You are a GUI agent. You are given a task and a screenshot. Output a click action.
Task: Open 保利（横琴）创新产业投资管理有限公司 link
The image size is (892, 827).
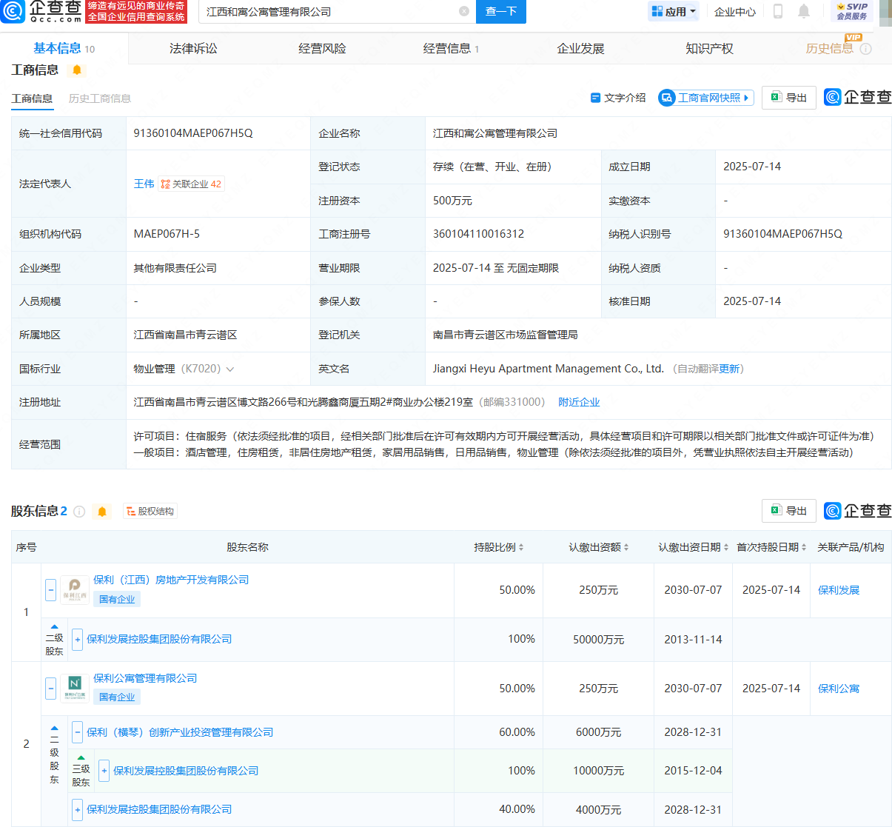[x=180, y=732]
